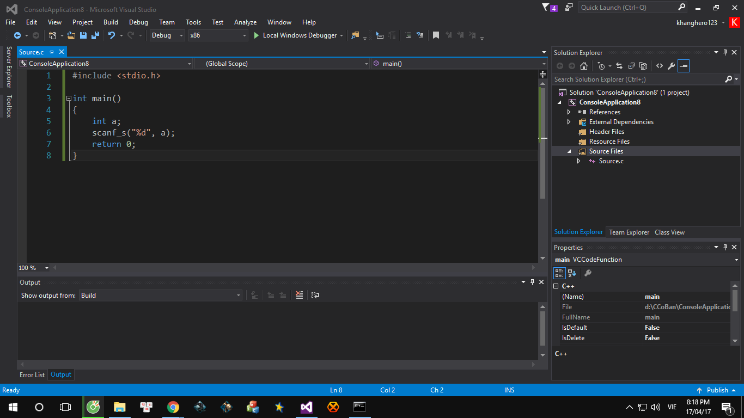The height and width of the screenshot is (418, 744).
Task: Open the Build menu
Action: tap(111, 22)
